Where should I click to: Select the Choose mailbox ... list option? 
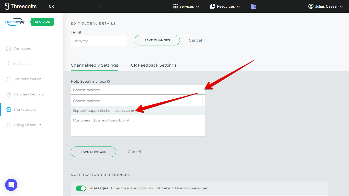136,101
